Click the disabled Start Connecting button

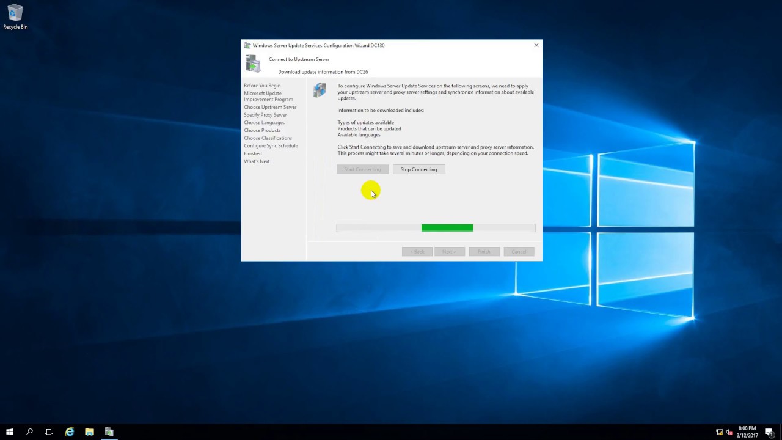pyautogui.click(x=362, y=169)
